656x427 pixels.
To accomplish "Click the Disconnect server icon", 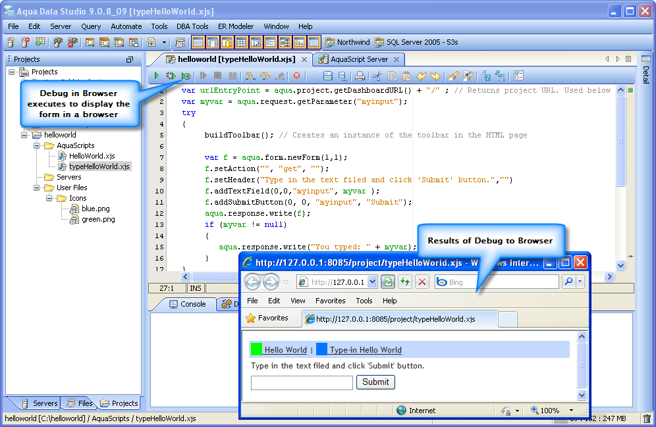I will (72, 42).
